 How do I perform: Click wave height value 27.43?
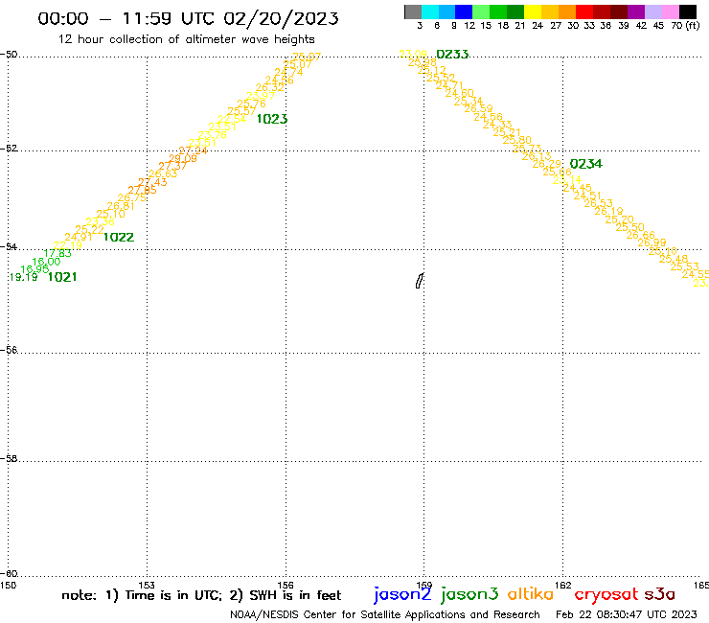[152, 182]
